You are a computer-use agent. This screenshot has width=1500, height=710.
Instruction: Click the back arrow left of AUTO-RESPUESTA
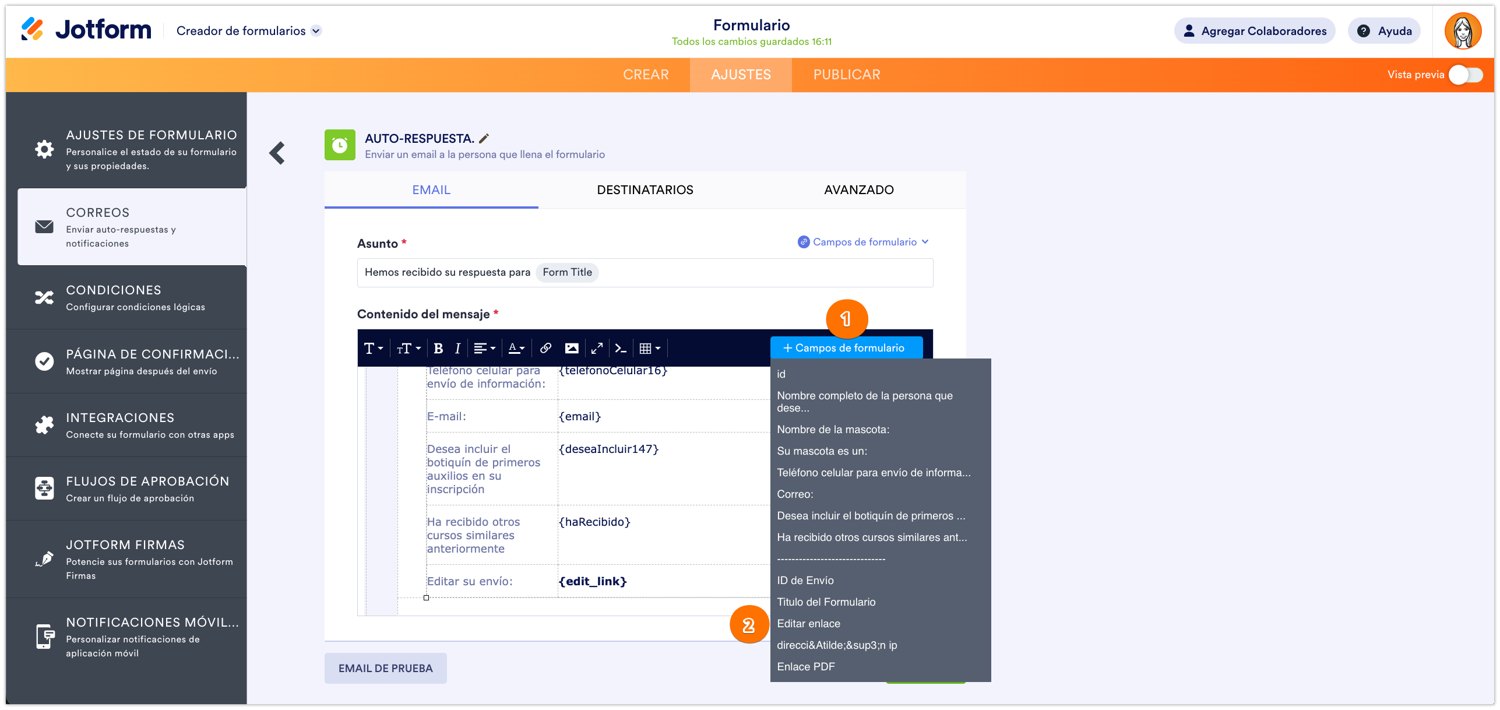(x=277, y=153)
